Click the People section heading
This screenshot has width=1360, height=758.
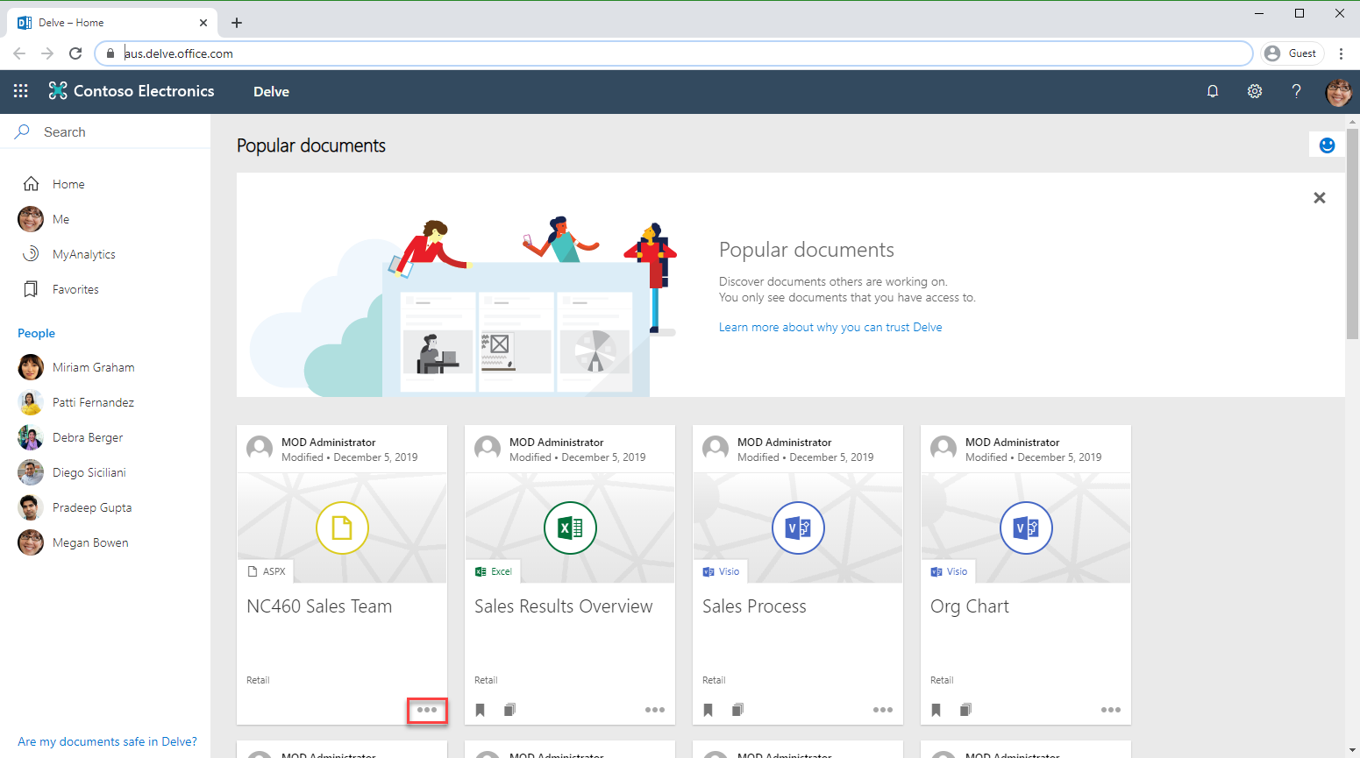[x=36, y=333]
